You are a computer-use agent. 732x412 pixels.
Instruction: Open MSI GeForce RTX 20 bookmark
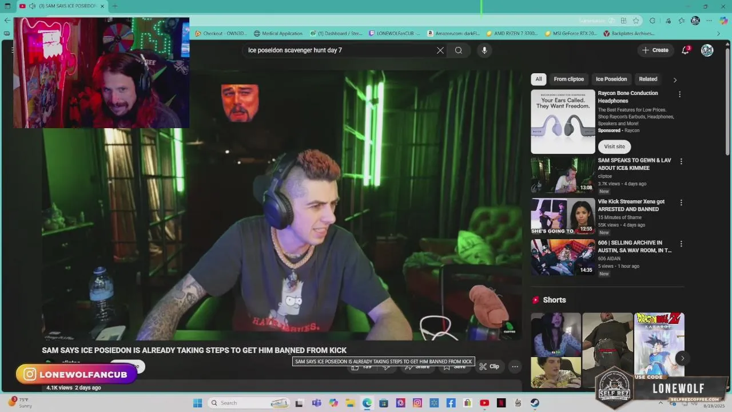(571, 34)
